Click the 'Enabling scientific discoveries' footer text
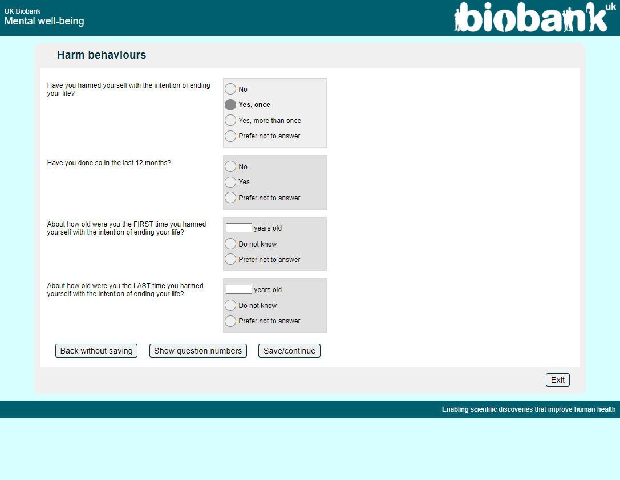Screen dimensions: 620x480 pyautogui.click(x=528, y=409)
